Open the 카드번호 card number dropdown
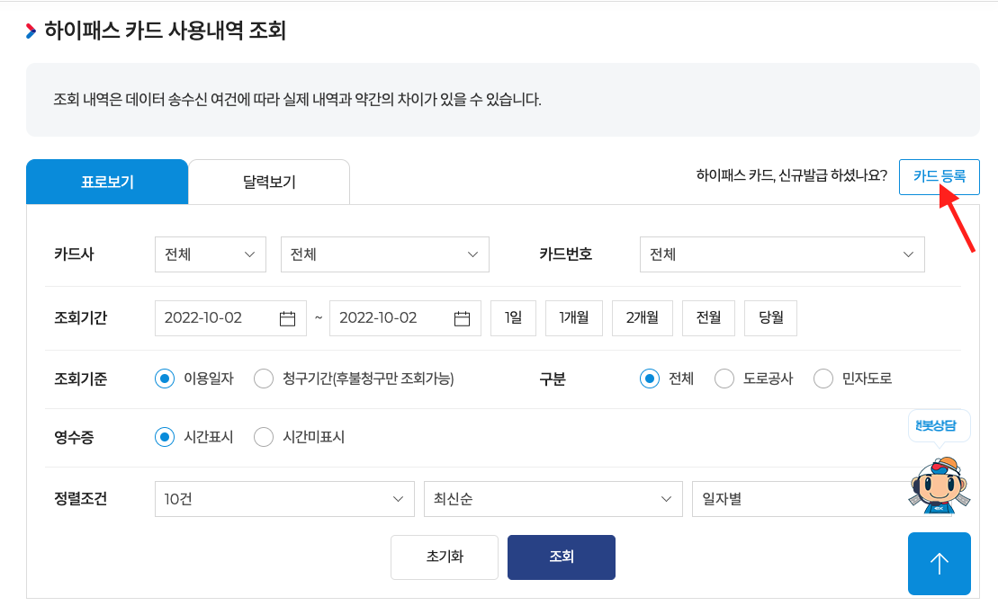This screenshot has width=998, height=606. point(781,254)
